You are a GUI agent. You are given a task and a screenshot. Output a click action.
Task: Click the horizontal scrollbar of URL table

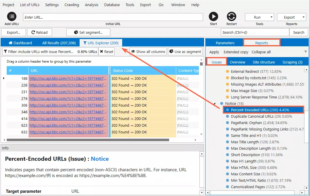click(88, 140)
